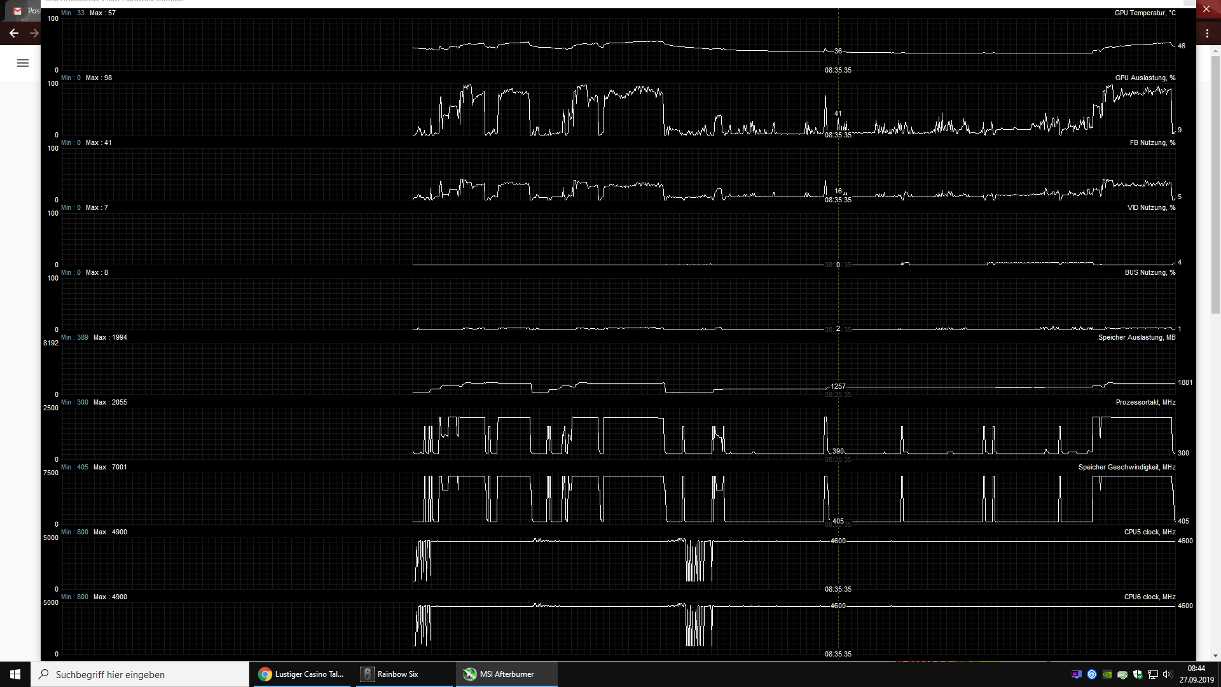Click the browser back arrow
The width and height of the screenshot is (1221, 687).
point(13,33)
